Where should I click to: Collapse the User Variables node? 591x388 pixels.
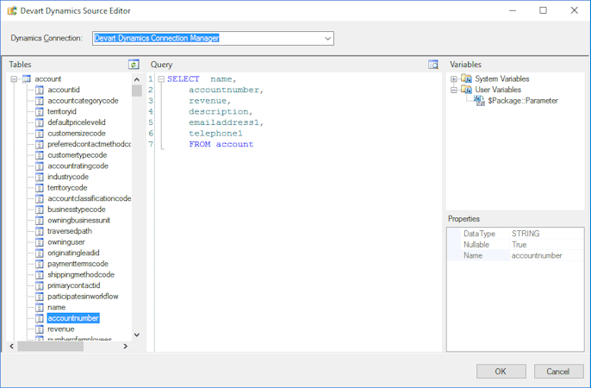pyautogui.click(x=454, y=90)
